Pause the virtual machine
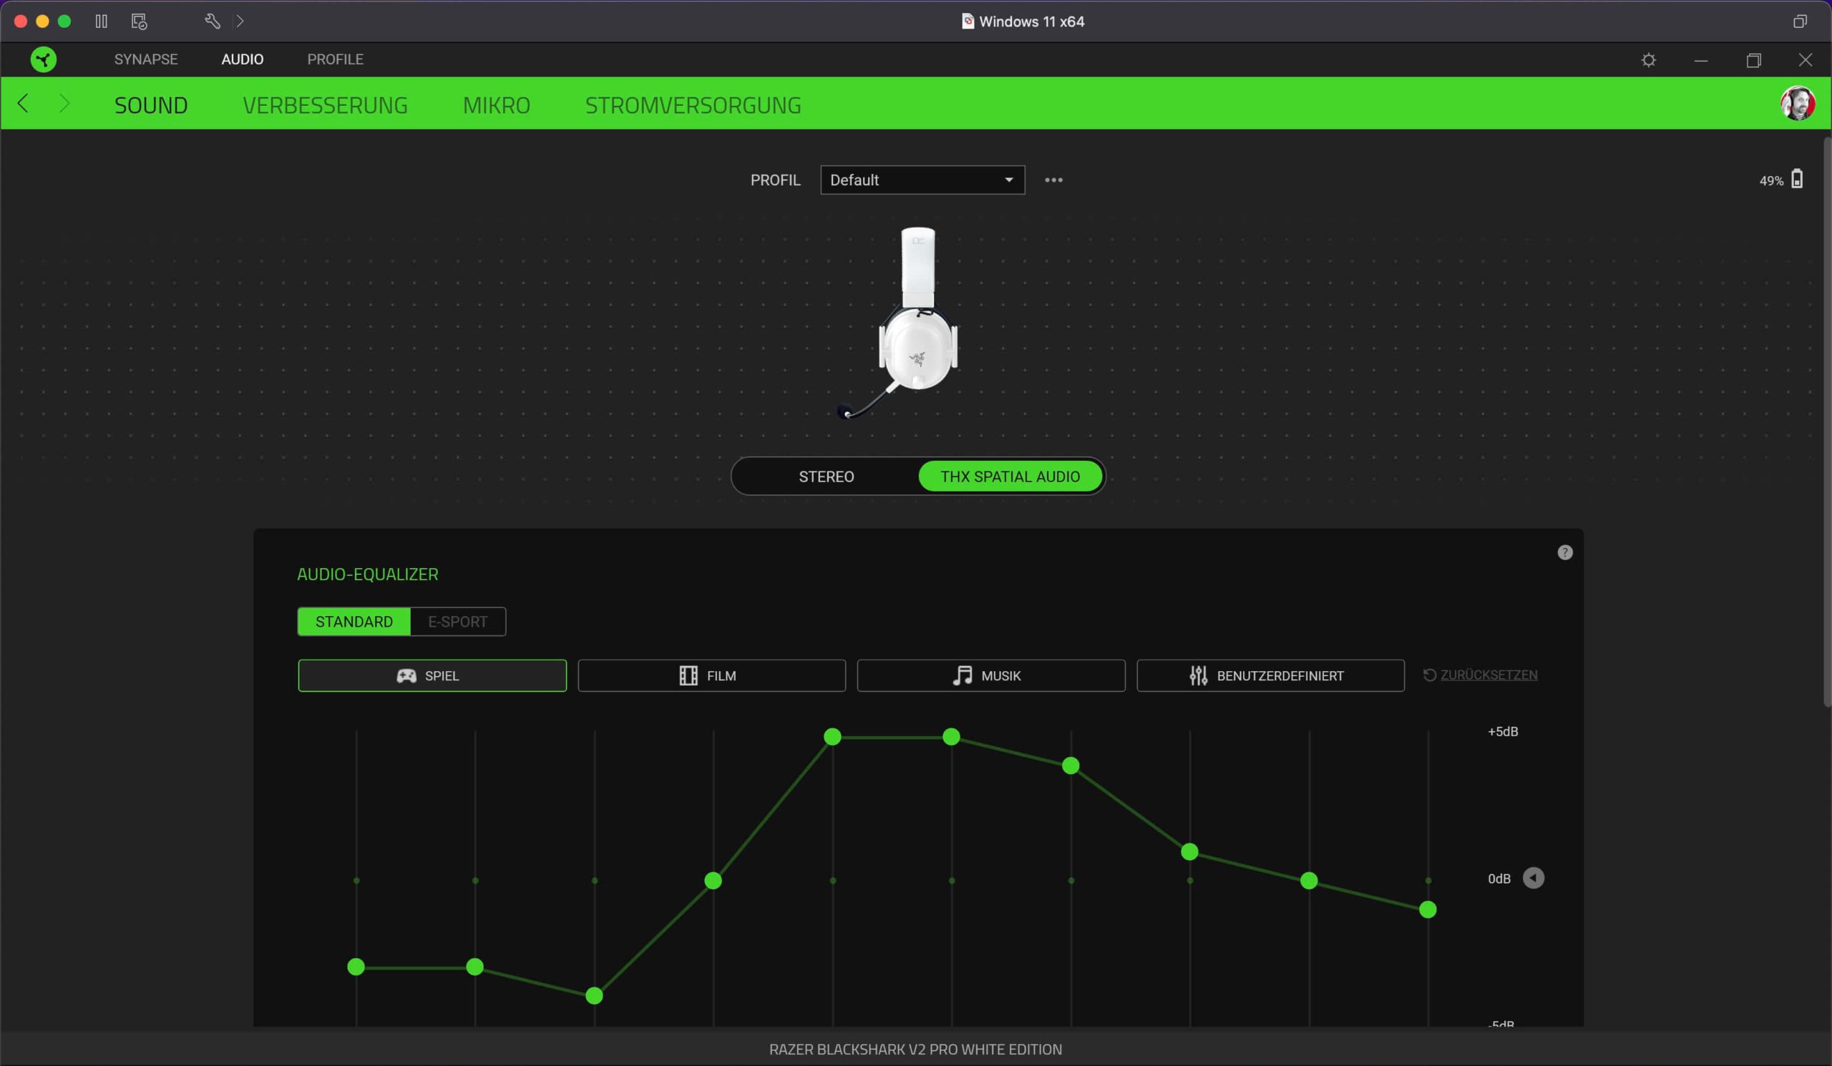The image size is (1832, 1066). pos(101,21)
